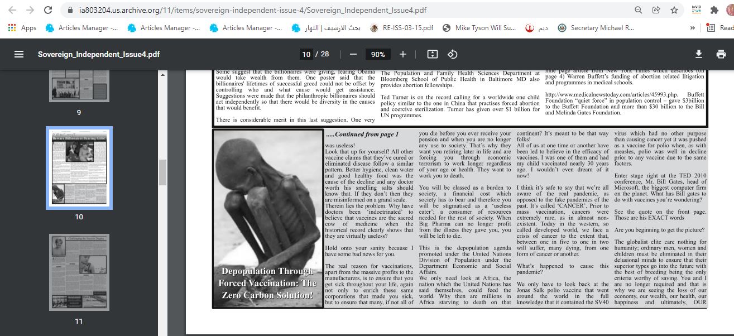Edit the 90% zoom level field
734x336 pixels.
(x=378, y=54)
